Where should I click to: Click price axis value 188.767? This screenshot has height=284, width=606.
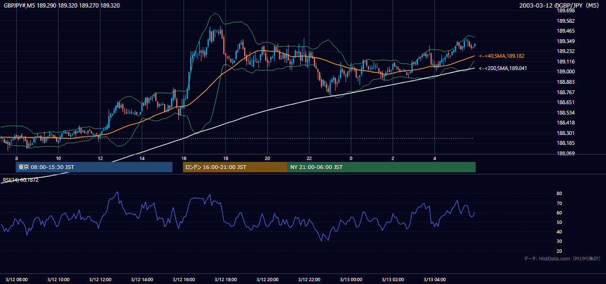[566, 92]
